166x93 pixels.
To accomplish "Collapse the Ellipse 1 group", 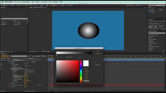I will point(10,63).
